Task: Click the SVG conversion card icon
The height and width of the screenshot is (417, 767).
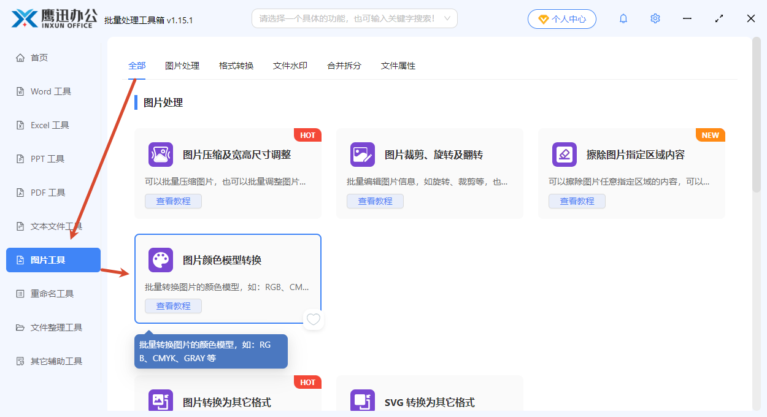Action: 363,401
